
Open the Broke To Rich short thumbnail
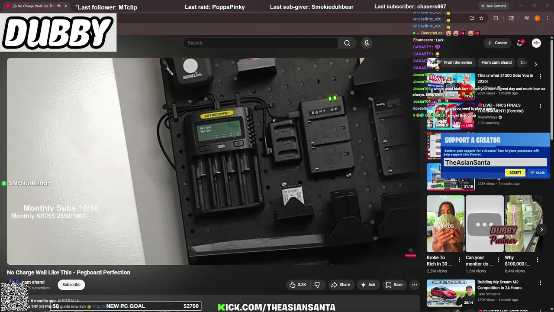click(x=445, y=224)
